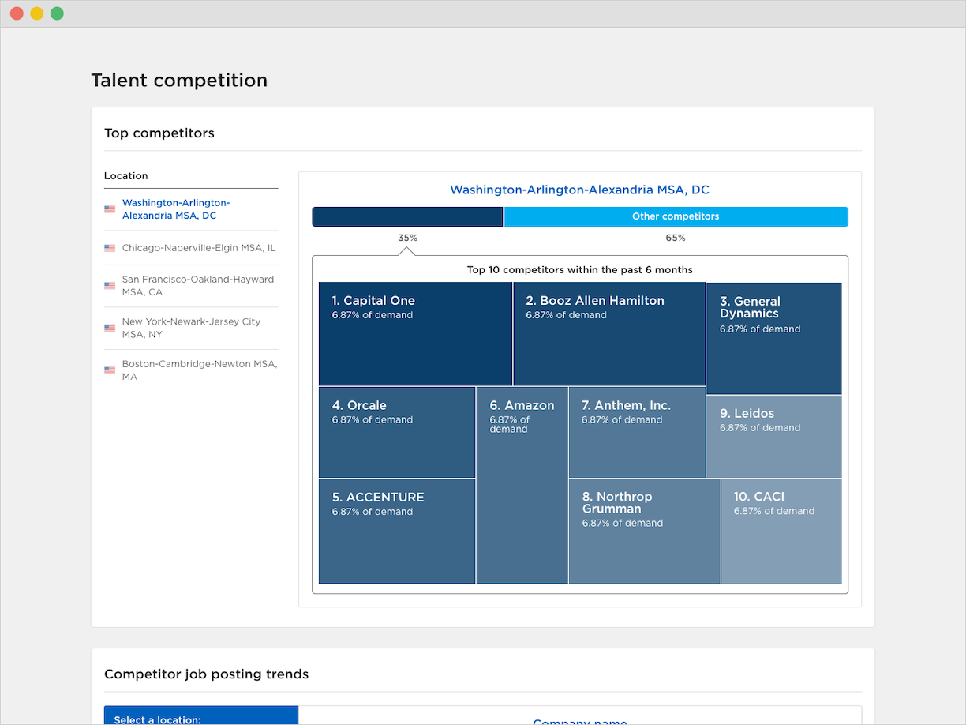Open the Orcale treemap tile
Image resolution: width=966 pixels, height=725 pixels.
(x=397, y=432)
